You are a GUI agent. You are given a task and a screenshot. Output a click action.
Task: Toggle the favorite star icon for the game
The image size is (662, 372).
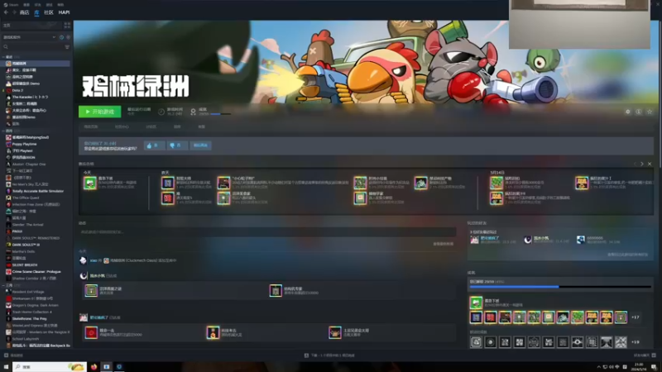650,112
